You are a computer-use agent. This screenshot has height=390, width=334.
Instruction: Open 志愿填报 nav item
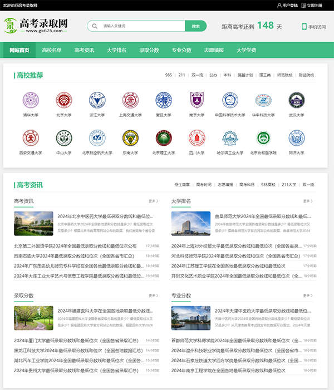214,50
